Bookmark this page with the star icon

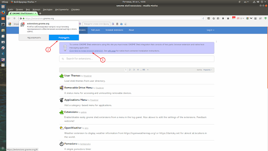tap(214, 18)
